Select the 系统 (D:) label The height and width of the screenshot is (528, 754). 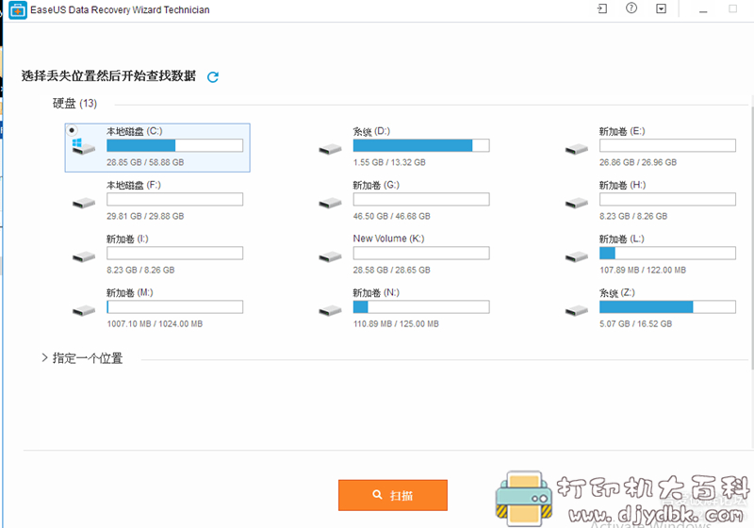371,131
